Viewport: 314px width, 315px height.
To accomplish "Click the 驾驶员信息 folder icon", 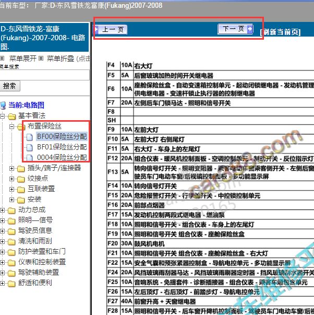I will (x=11, y=231).
